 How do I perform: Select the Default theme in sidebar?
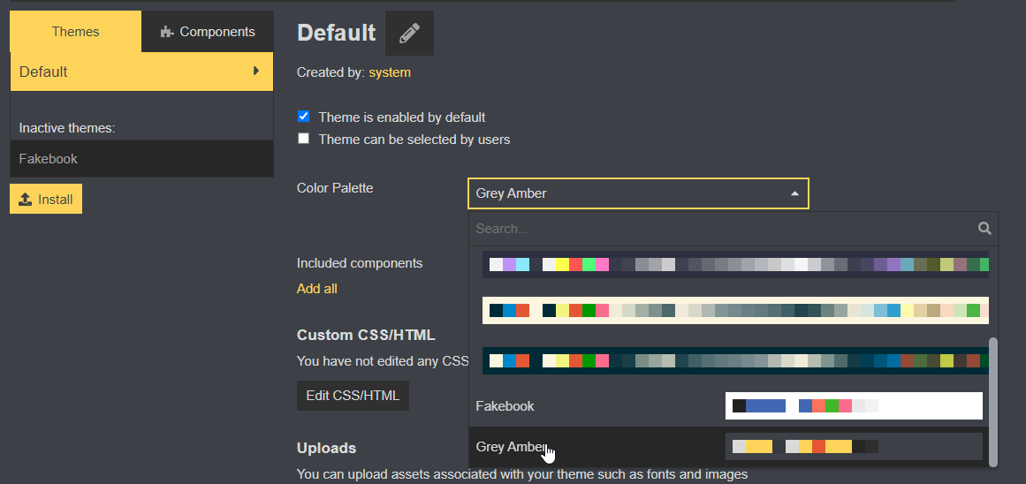click(141, 72)
